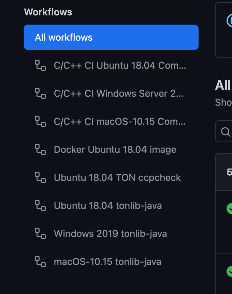Open Ubuntu 18.04 TON ccpcheck workflow
Screen dimensions: 232x294
pyautogui.click(x=111, y=177)
